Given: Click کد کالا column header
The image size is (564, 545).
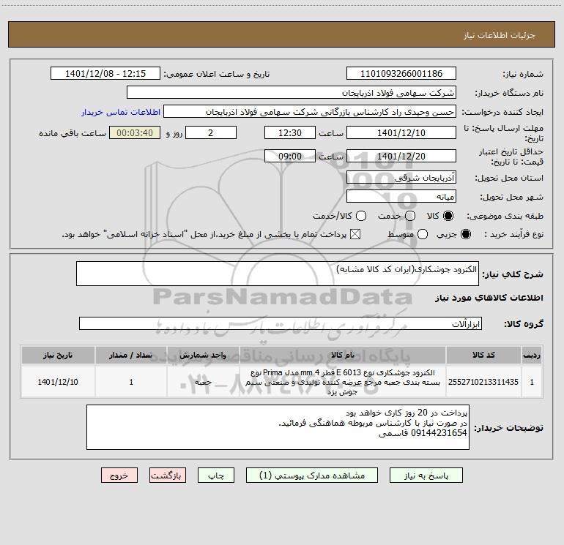Looking at the screenshot, I should pyautogui.click(x=483, y=356).
